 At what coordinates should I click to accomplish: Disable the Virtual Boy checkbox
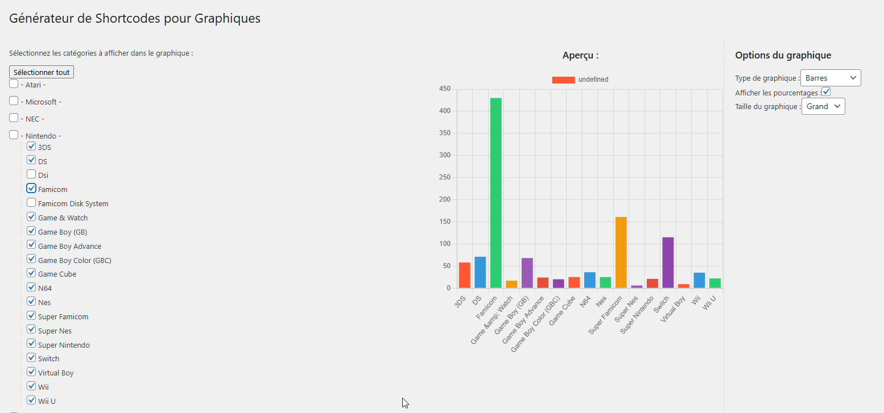point(31,372)
